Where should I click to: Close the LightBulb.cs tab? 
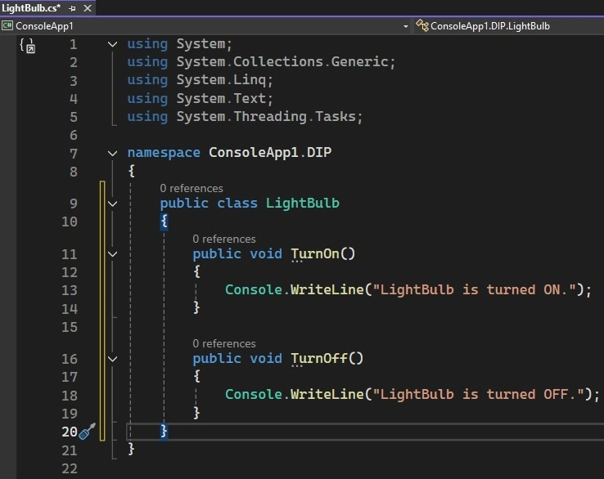click(88, 8)
